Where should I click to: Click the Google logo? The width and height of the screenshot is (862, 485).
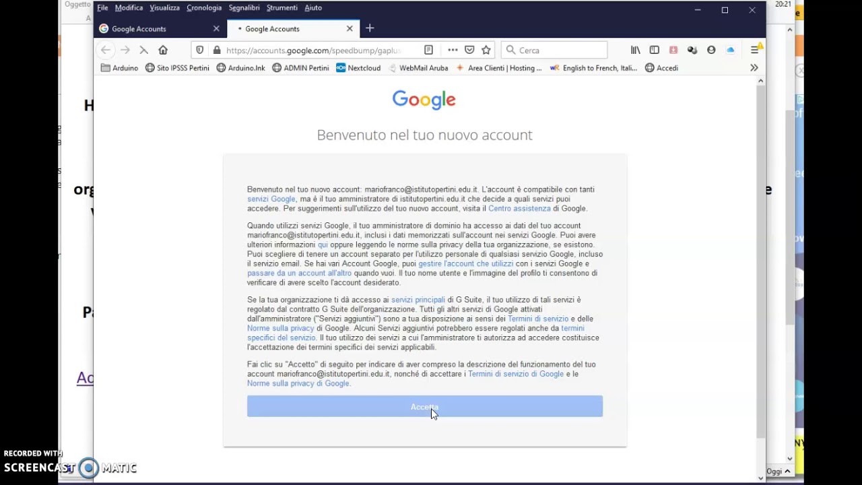(424, 100)
